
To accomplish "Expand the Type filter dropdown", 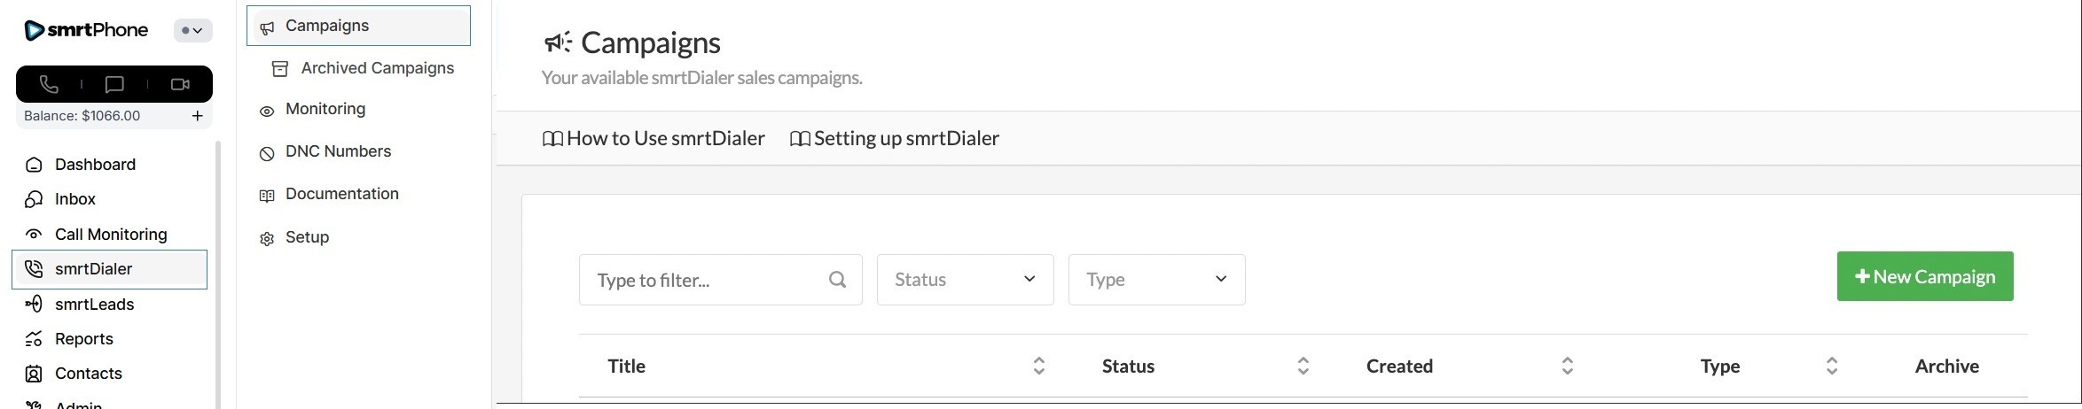I will click(x=1156, y=280).
